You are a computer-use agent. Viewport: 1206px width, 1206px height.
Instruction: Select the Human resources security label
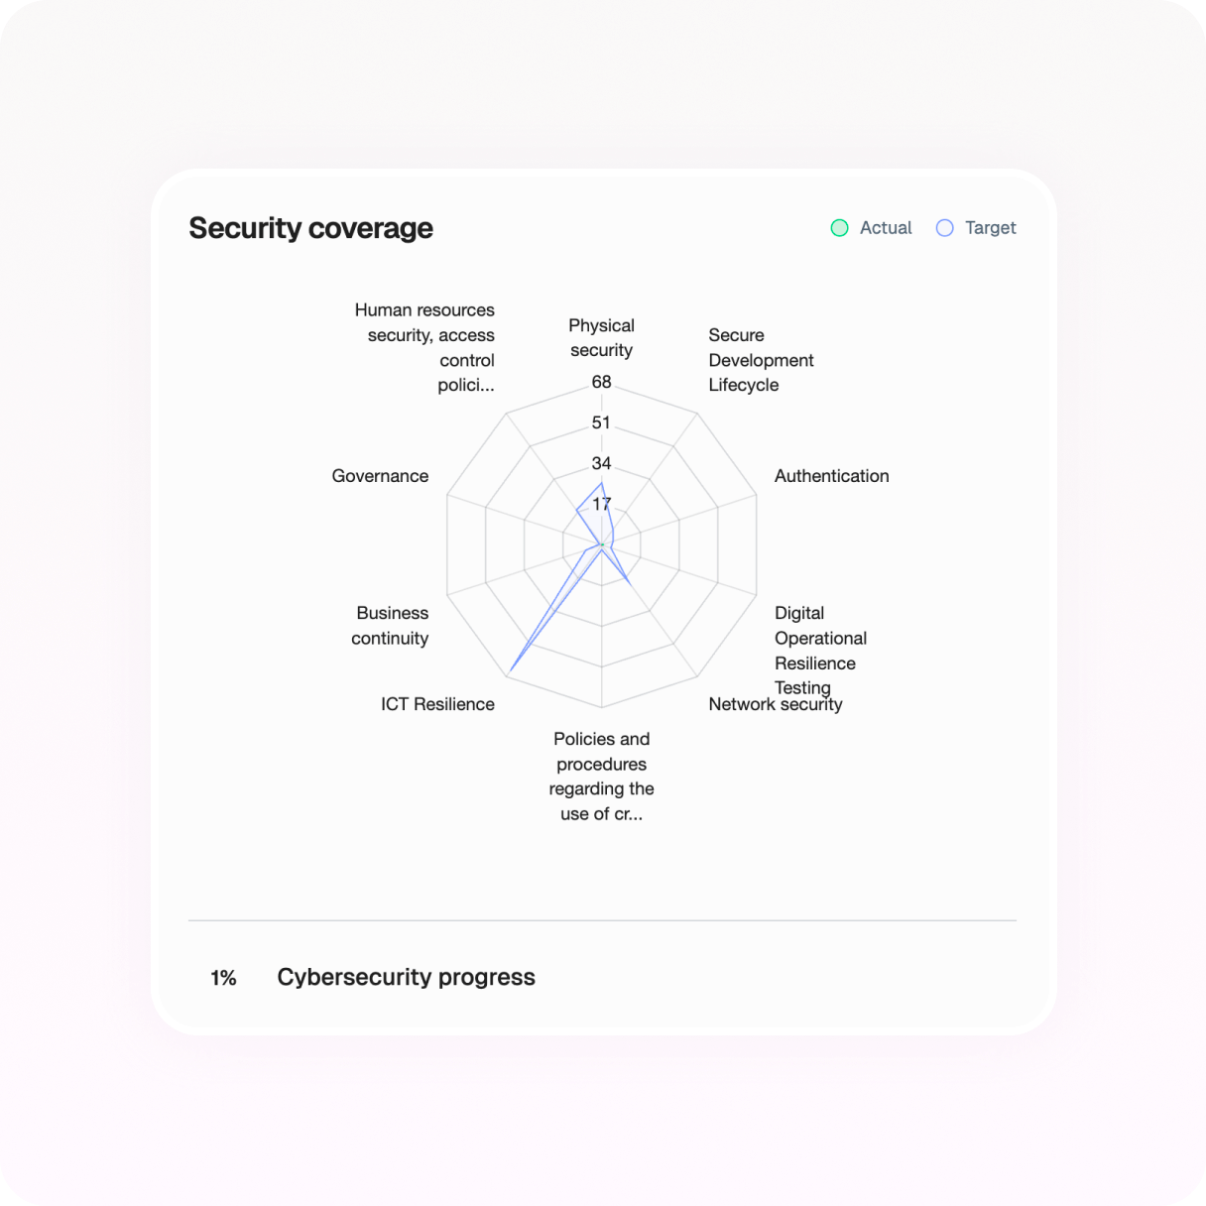click(x=427, y=347)
